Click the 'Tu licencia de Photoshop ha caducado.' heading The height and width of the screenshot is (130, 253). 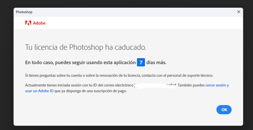86,47
